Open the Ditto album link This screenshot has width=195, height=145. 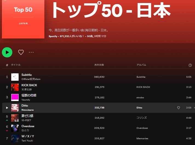(139, 108)
